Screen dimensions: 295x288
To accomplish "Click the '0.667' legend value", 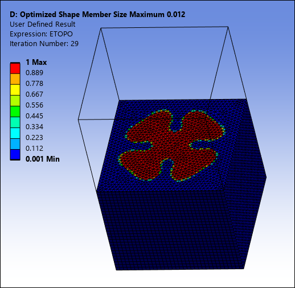I will point(34,94).
